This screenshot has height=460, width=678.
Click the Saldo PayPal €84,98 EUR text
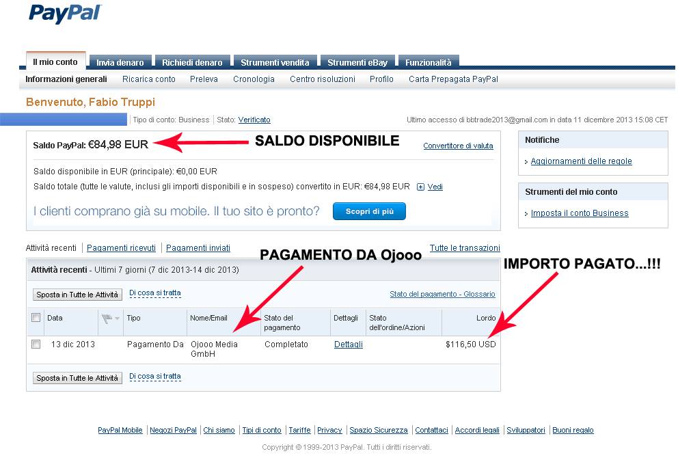[x=90, y=145]
